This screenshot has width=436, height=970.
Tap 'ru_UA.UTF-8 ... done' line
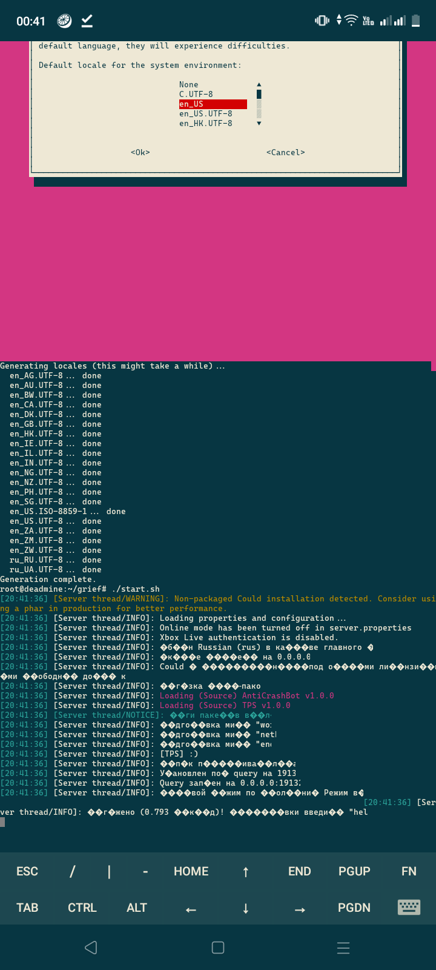coord(56,570)
